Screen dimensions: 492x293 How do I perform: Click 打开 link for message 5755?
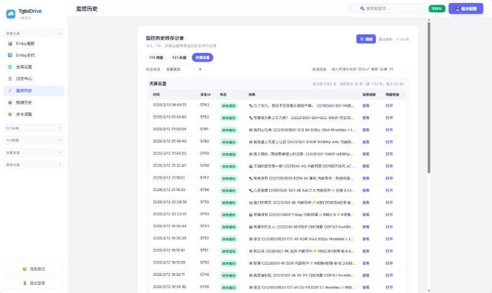click(389, 203)
